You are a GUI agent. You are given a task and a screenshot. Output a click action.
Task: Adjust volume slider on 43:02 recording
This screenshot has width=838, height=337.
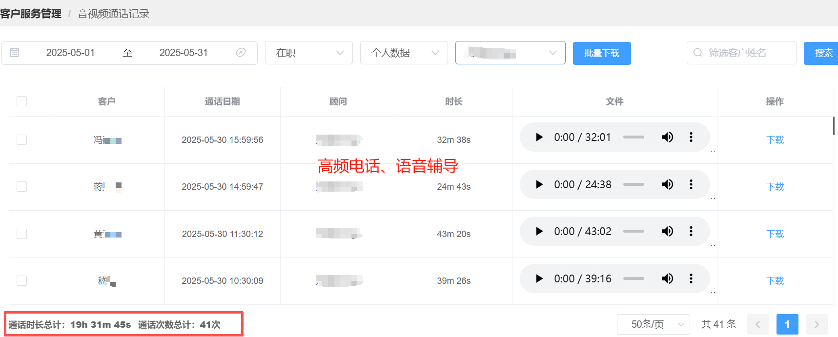634,231
